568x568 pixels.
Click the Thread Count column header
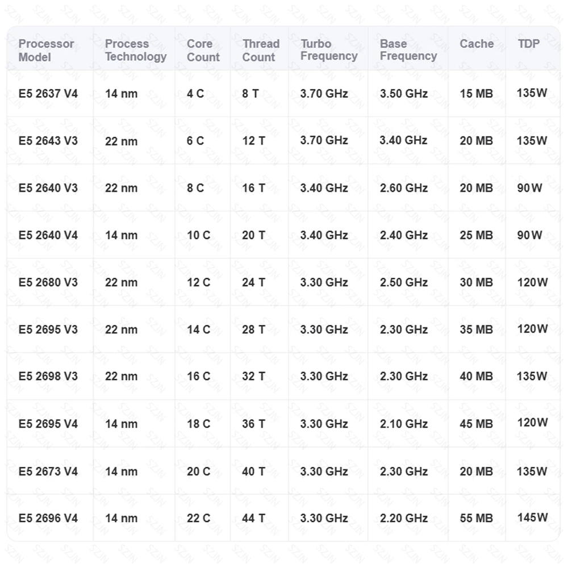(x=261, y=51)
